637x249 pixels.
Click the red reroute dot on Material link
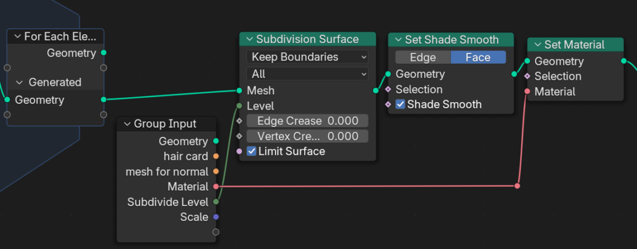tap(518, 186)
